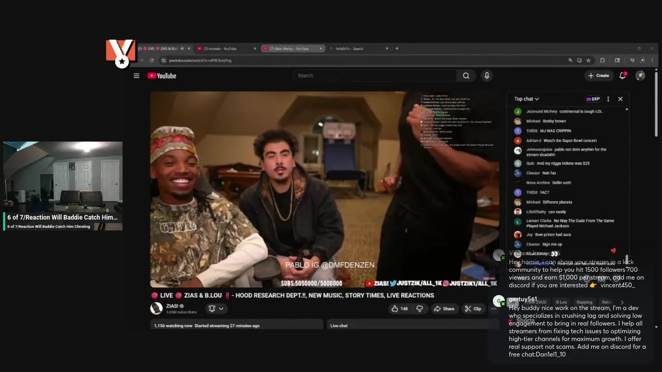Open live chat three-dot options
The width and height of the screenshot is (662, 372).
[x=608, y=99]
